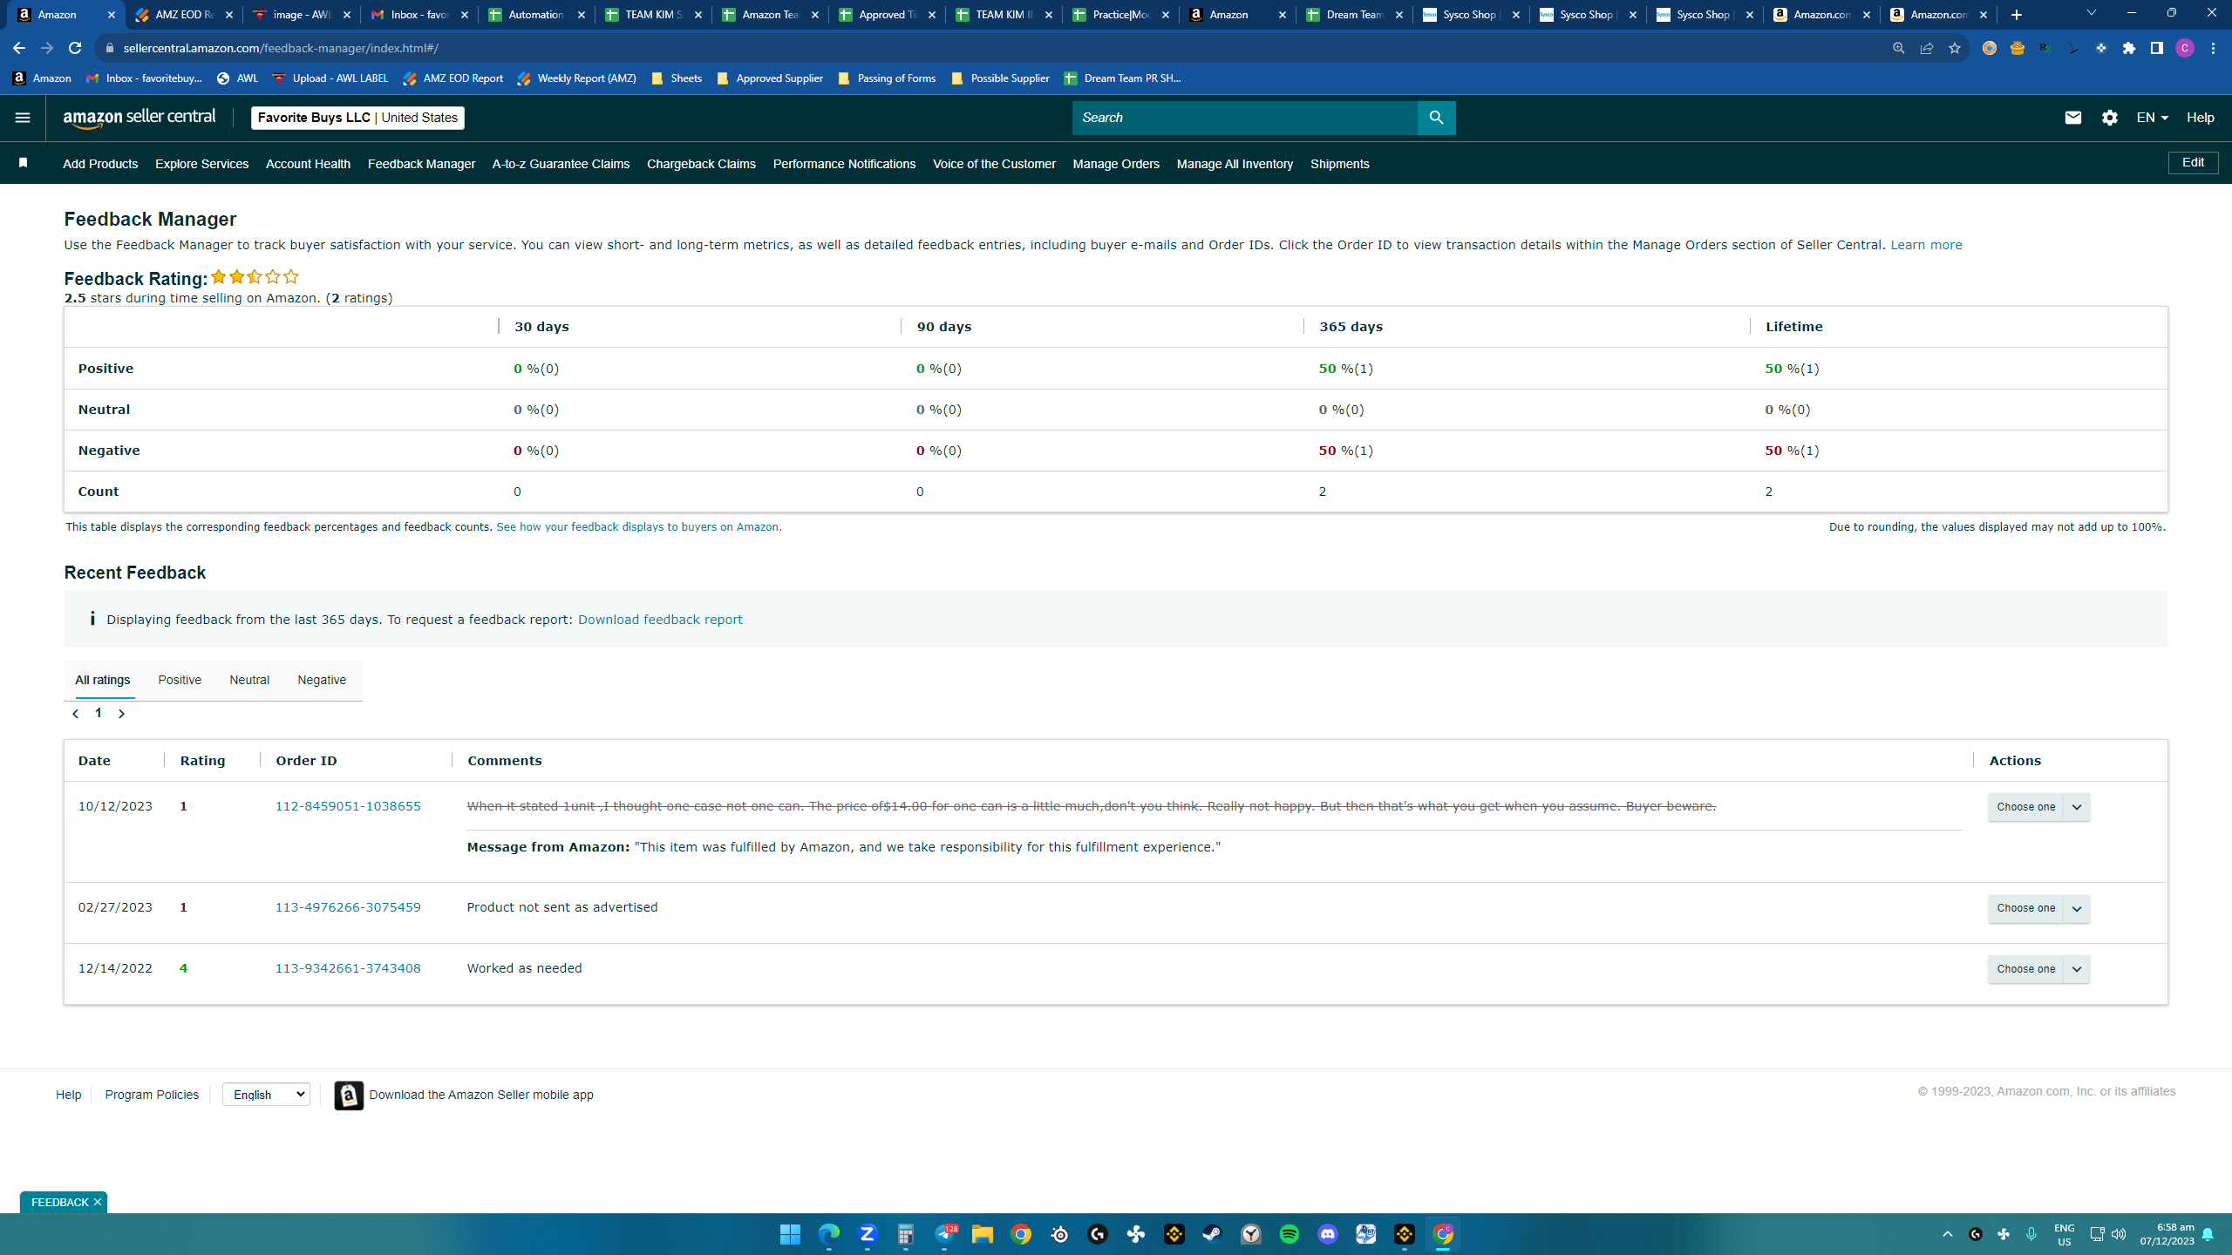
Task: Open the taskbar clock and date
Action: [2167, 1234]
